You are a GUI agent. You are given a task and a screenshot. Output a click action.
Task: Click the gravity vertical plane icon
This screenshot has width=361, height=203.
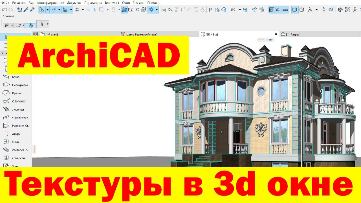[94, 10]
